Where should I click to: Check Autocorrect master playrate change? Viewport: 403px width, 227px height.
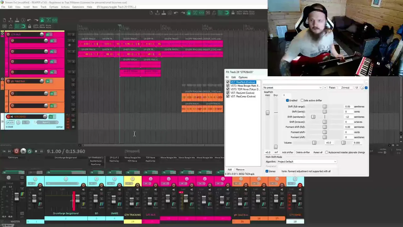(326, 152)
